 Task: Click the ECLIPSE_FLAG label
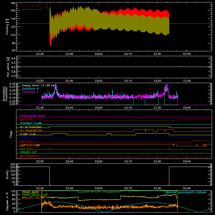click(x=29, y=138)
